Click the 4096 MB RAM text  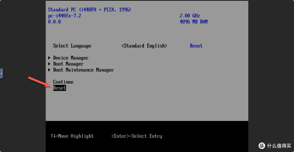(x=194, y=22)
